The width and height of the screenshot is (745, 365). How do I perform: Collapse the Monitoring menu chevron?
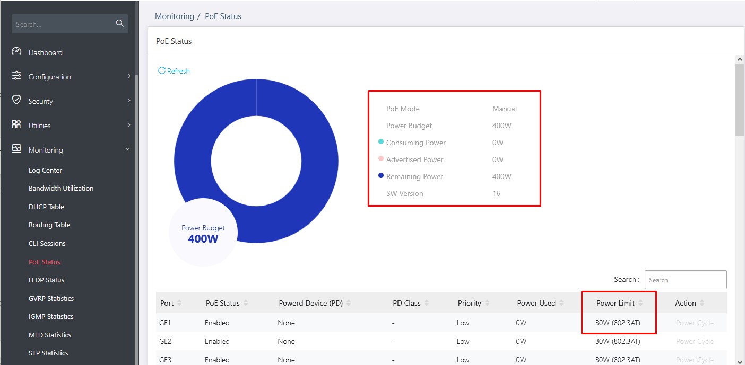(127, 149)
